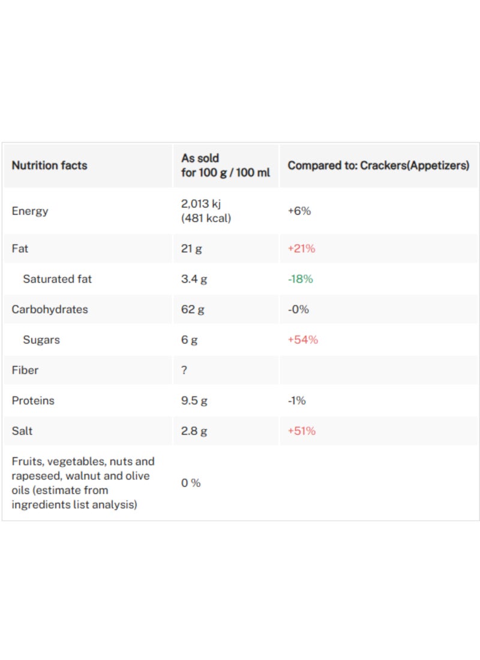This screenshot has height=660, width=480.
Task: Click the red +21% fat comparison
Action: 301,248
